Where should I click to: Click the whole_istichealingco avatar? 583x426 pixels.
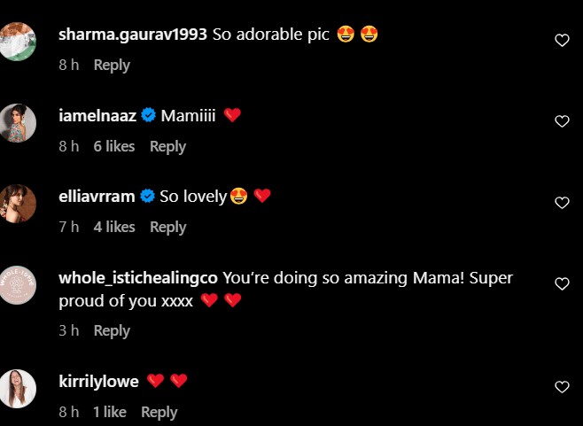(x=19, y=285)
